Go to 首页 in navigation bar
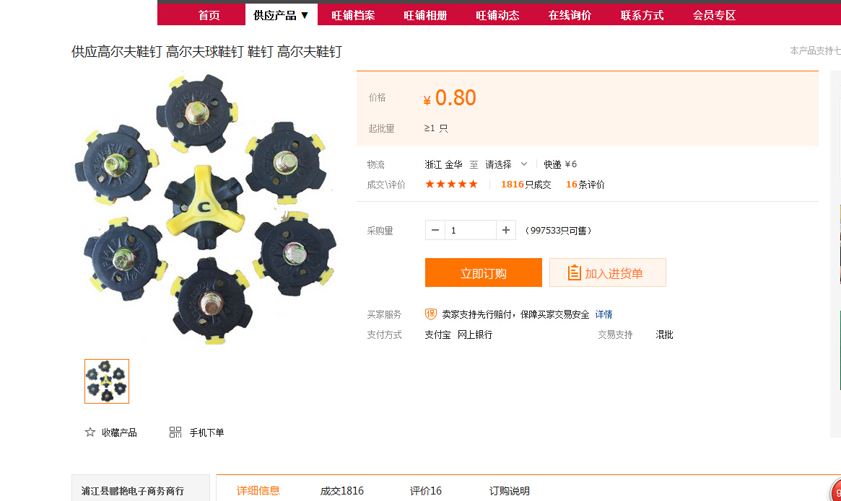The image size is (841, 501). click(209, 15)
